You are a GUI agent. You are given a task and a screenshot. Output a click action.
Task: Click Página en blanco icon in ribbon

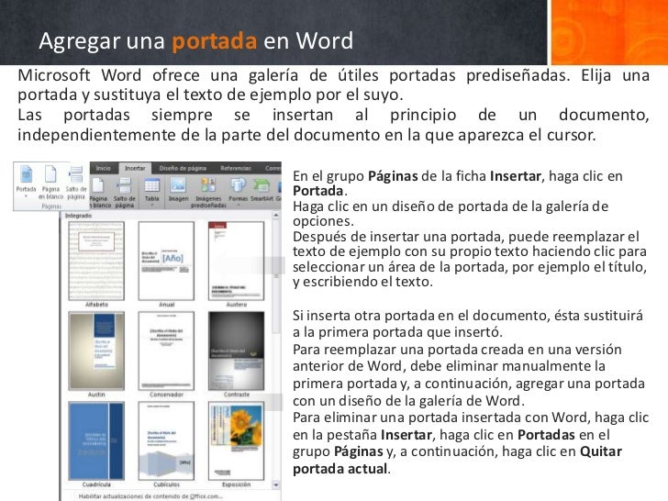coord(98,185)
